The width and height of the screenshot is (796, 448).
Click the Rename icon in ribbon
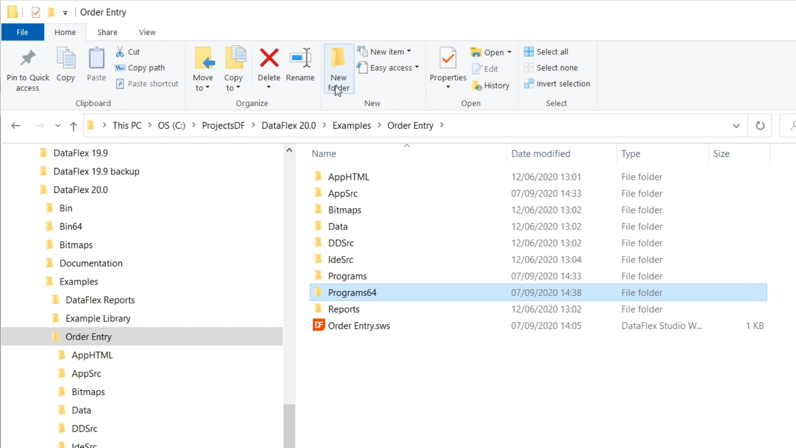click(x=300, y=58)
